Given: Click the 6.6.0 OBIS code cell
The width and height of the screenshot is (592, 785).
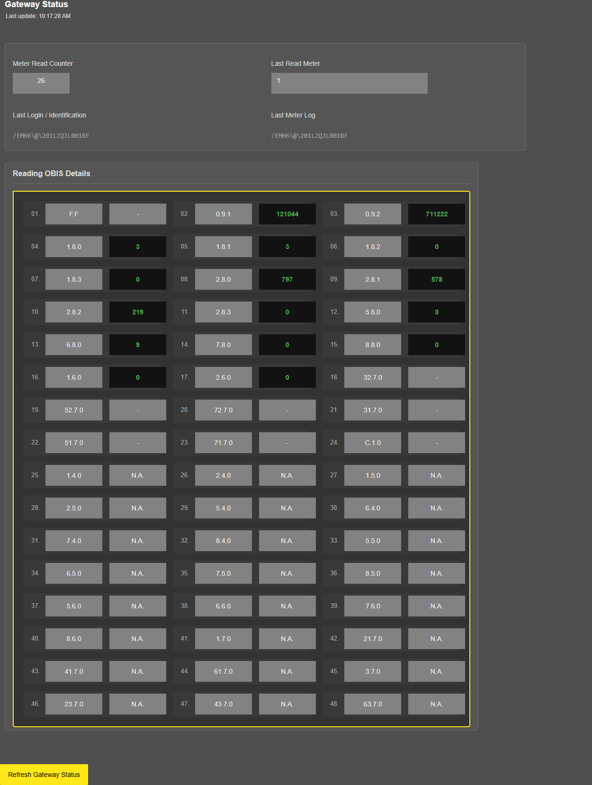Looking at the screenshot, I should (224, 606).
